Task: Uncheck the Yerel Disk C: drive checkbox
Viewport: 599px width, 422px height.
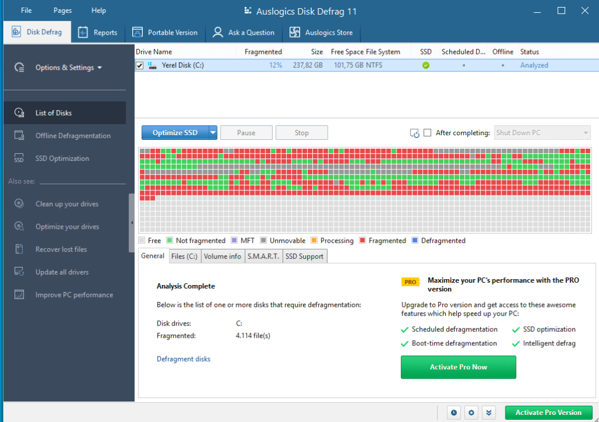Action: click(x=139, y=65)
